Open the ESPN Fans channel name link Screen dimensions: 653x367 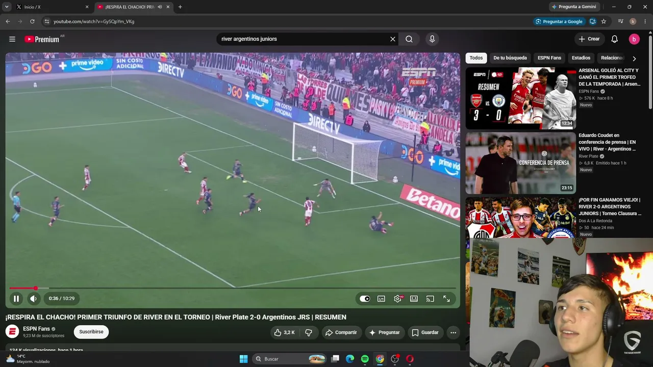[36, 329]
